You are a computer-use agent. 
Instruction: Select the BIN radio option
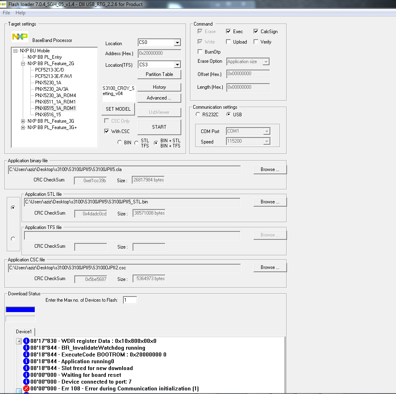point(119,142)
